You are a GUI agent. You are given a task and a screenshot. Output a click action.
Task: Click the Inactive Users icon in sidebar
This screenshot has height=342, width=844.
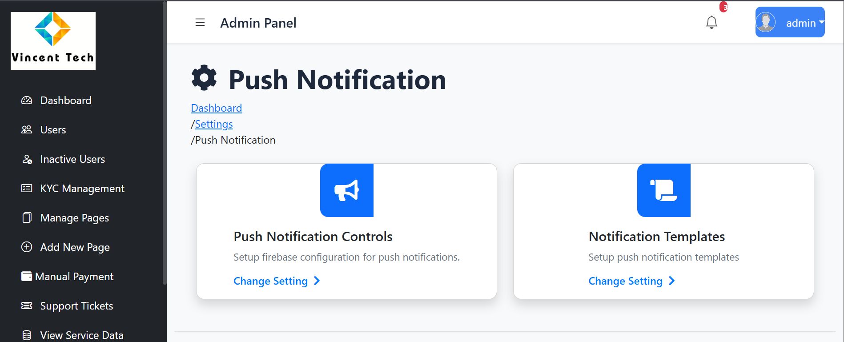tap(27, 159)
